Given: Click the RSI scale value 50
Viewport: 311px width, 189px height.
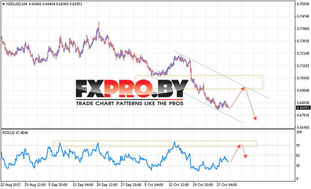Looking at the screenshot, I should coord(297,156).
